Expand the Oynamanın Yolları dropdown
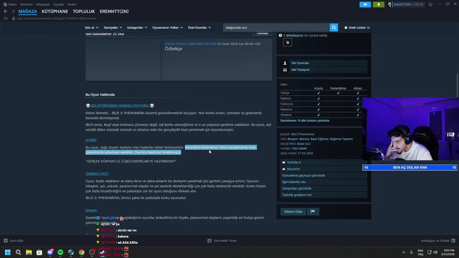Viewport: 459px width, 258px height. click(167, 28)
